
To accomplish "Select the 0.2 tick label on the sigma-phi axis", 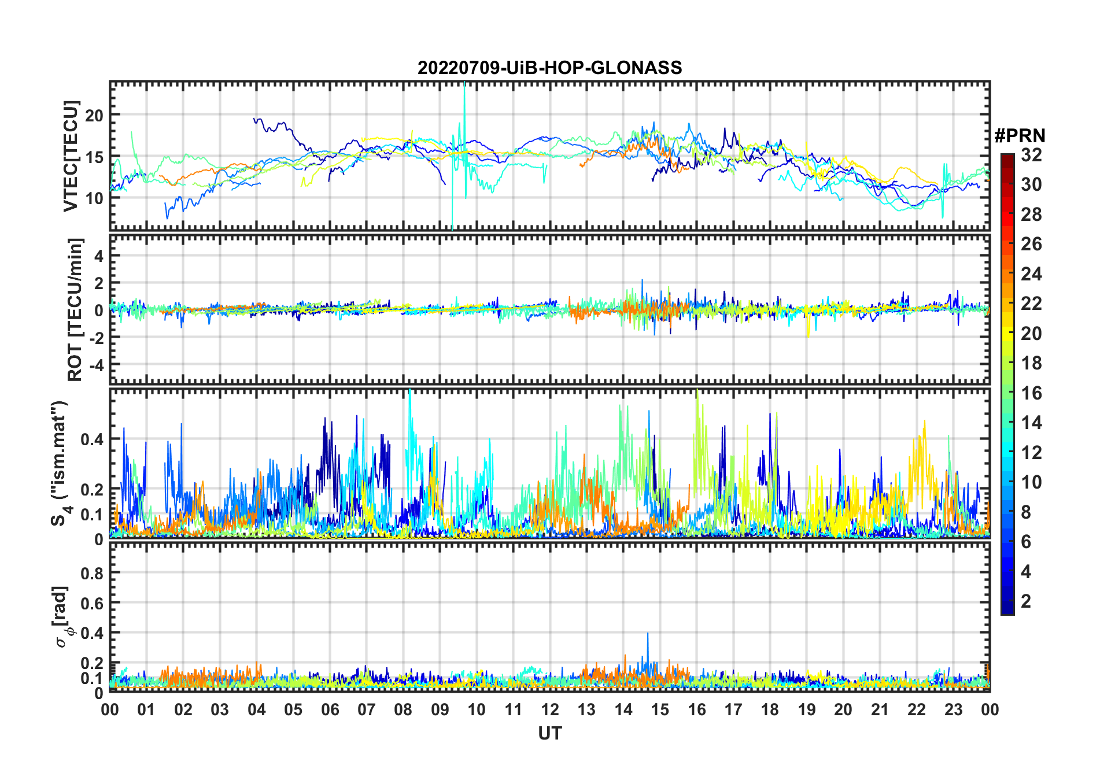I will coord(93,663).
